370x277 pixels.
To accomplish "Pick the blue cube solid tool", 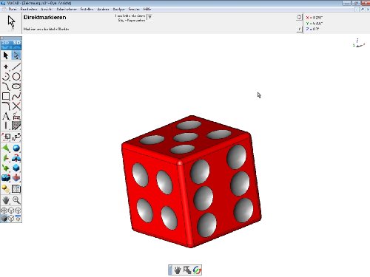I will [16, 168].
